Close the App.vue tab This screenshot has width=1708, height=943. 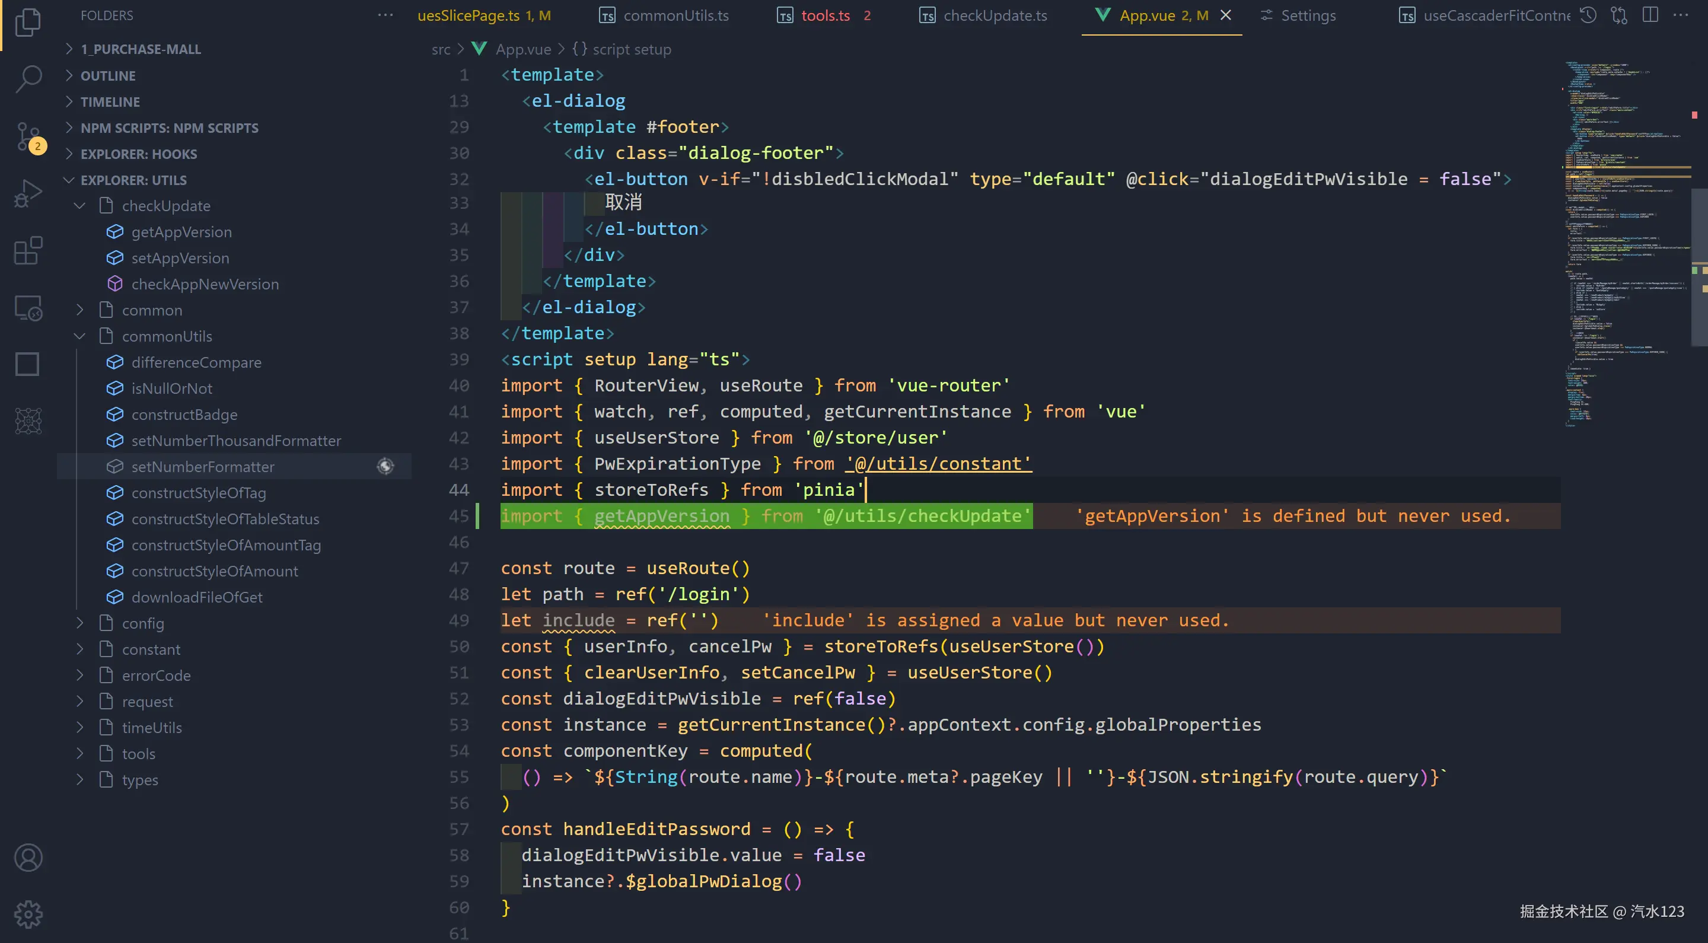1226,15
